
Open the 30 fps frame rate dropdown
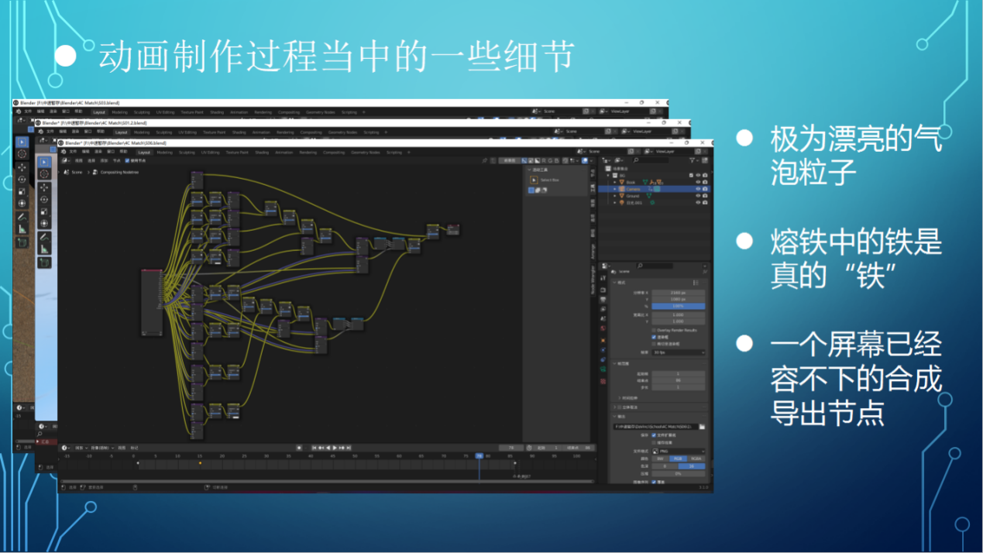click(x=679, y=352)
